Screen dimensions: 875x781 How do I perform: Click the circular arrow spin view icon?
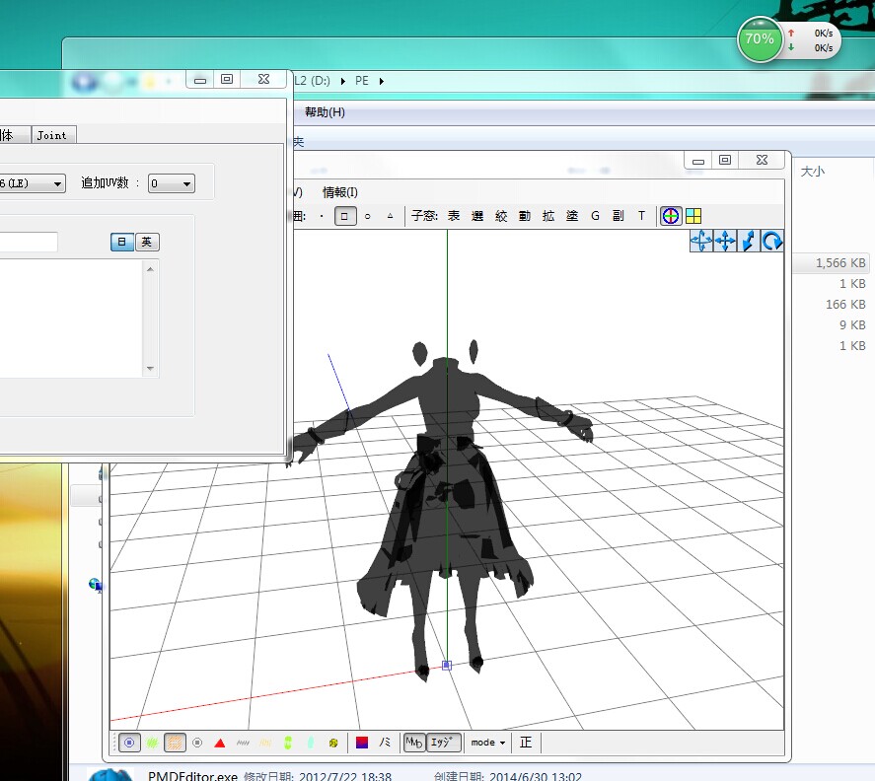click(771, 241)
